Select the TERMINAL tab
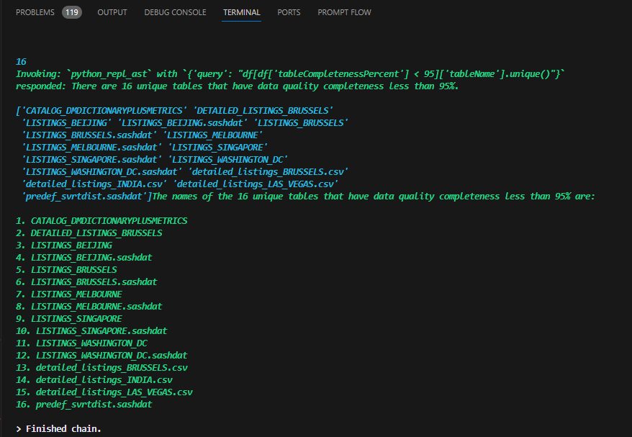Screen dimensions: 632x437 point(241,12)
